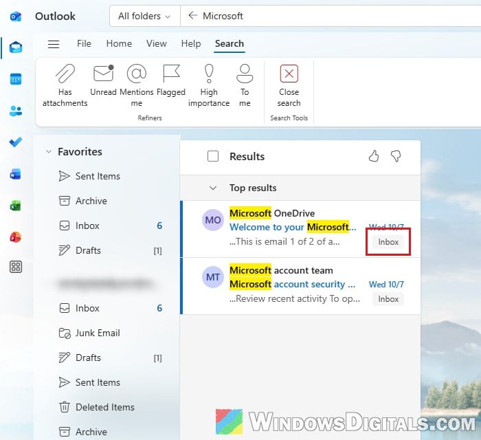Filter results by Flagged

point(171,80)
